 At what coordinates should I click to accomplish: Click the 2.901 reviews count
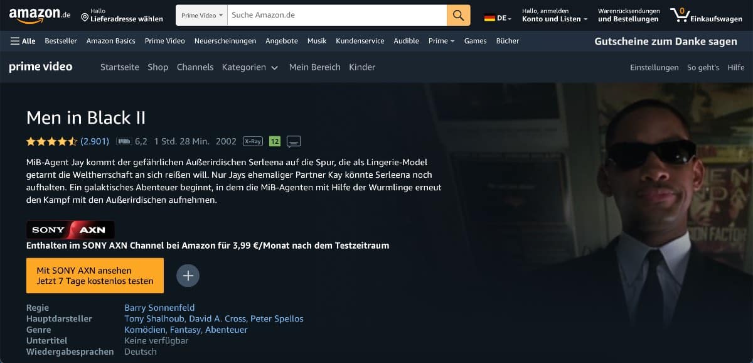tap(95, 141)
